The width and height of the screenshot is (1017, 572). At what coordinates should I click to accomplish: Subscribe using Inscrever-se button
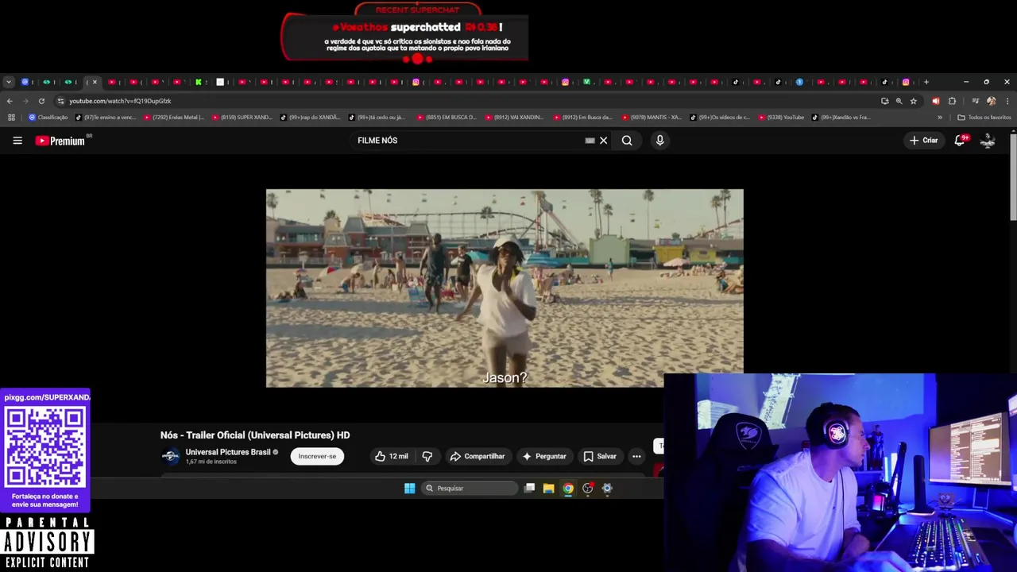[317, 456]
